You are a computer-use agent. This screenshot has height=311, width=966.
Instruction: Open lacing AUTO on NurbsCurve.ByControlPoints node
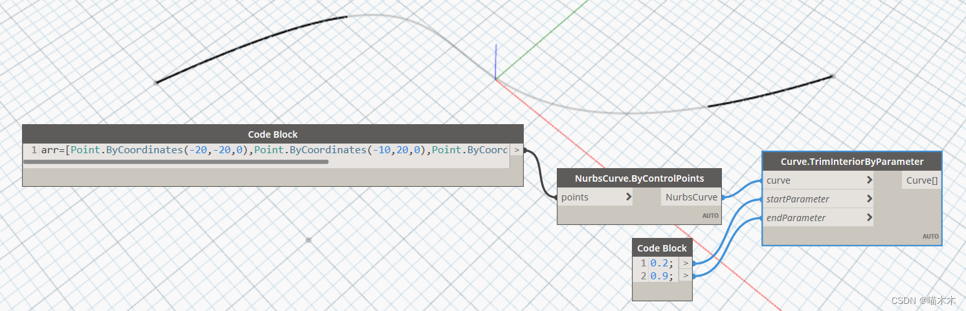click(x=711, y=215)
